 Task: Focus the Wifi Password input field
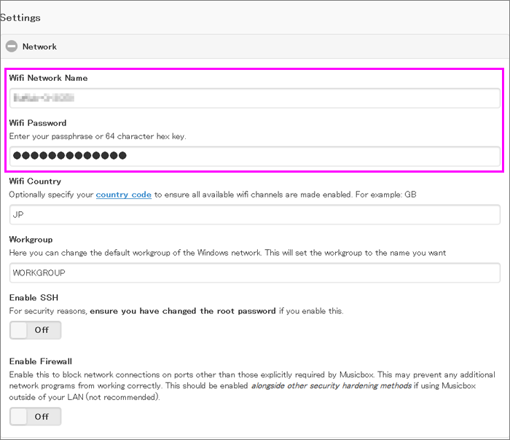coord(255,156)
